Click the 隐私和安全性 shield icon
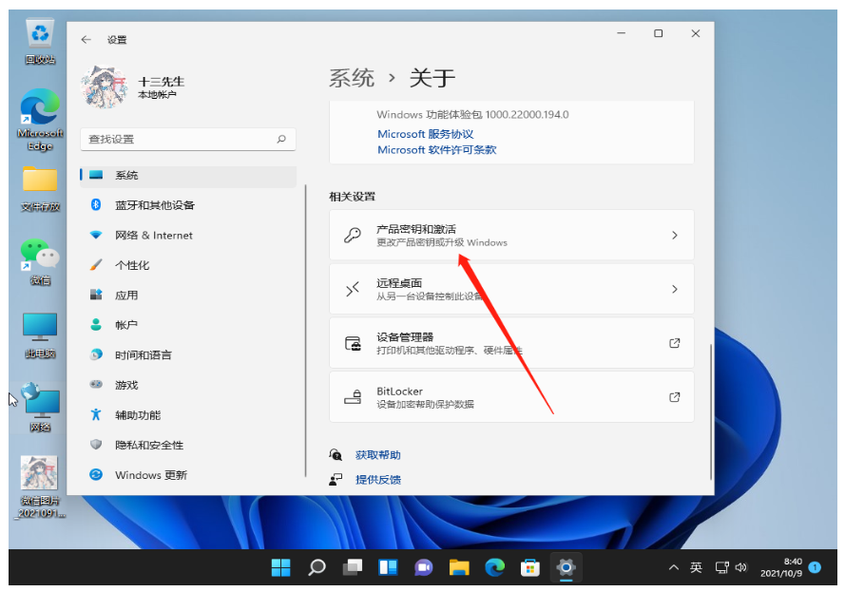Viewport: 845px width, 592px height. (96, 445)
